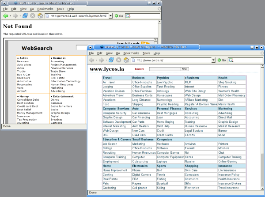The image size is (265, 197).
Task: Reload page in 404 Not Found window
Action: tap(25, 16)
